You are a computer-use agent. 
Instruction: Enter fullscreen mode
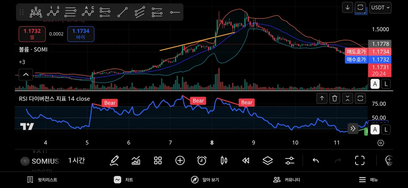tap(360, 161)
